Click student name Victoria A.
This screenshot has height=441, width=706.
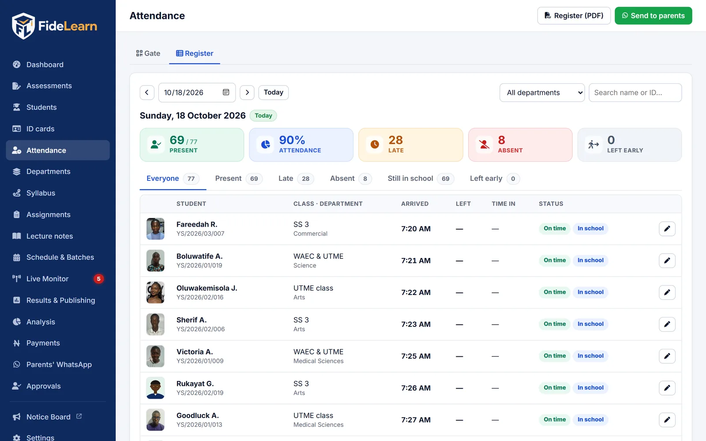coord(195,352)
